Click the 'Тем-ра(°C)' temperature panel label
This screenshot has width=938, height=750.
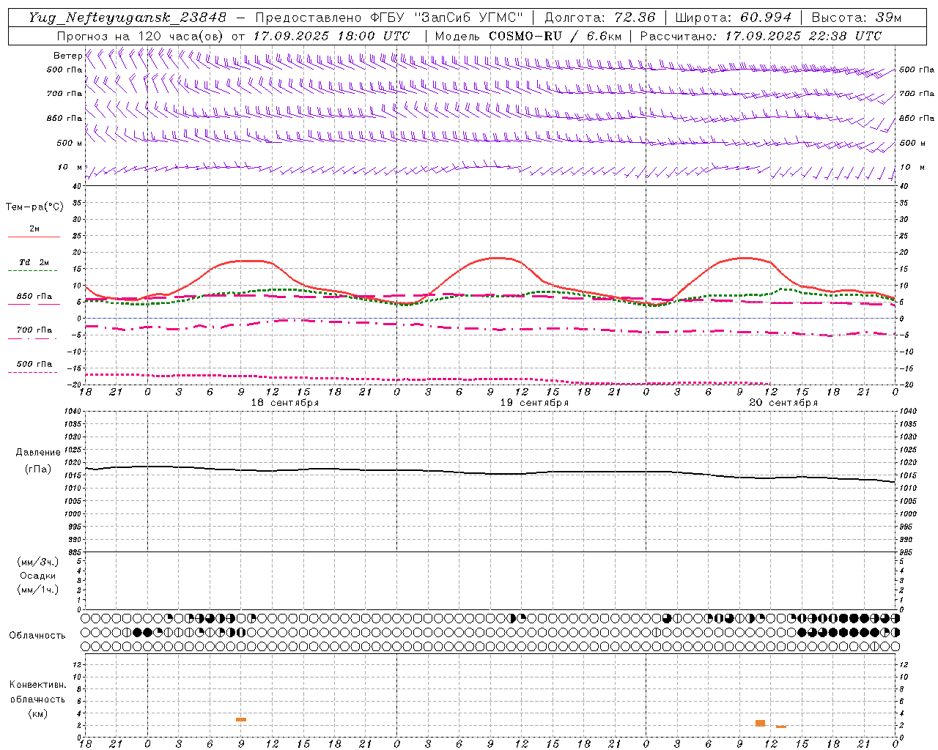(34, 207)
